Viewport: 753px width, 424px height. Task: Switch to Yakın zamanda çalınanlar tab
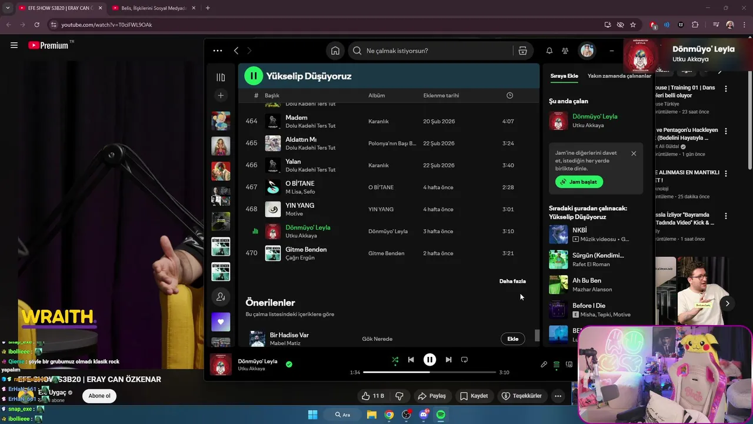(619, 76)
